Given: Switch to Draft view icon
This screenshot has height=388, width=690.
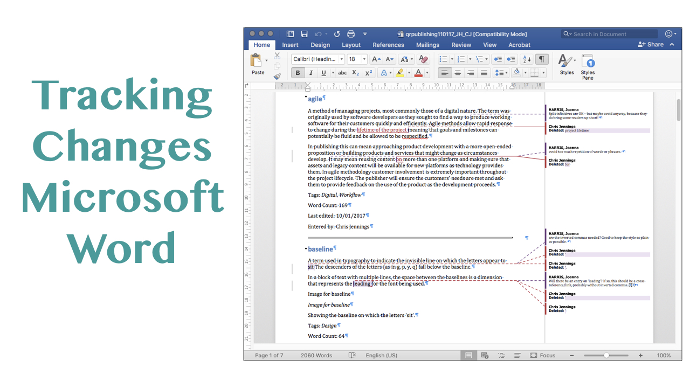Looking at the screenshot, I should pyautogui.click(x=517, y=355).
